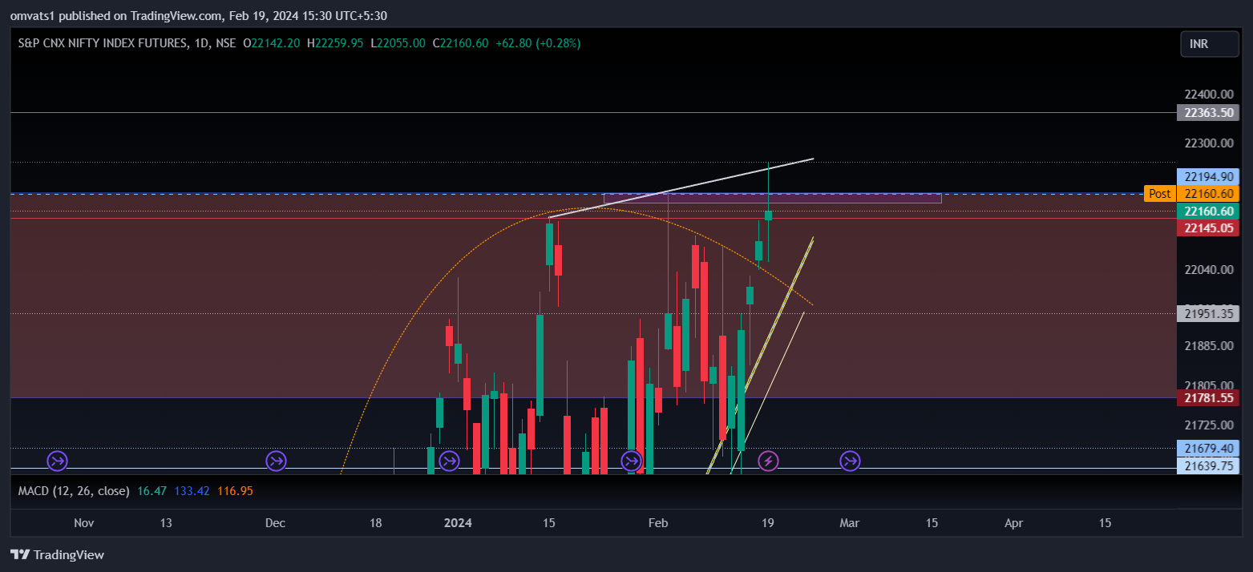Click the 22040.00 price axis tick
This screenshot has height=572, width=1253.
pyautogui.click(x=1208, y=270)
